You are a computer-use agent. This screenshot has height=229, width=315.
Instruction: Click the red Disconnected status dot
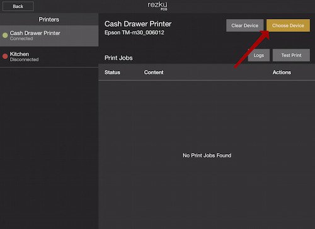tap(5, 56)
